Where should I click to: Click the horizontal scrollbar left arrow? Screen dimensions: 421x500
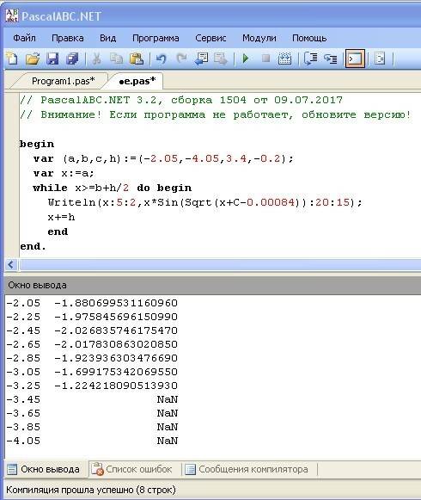coord(11,264)
